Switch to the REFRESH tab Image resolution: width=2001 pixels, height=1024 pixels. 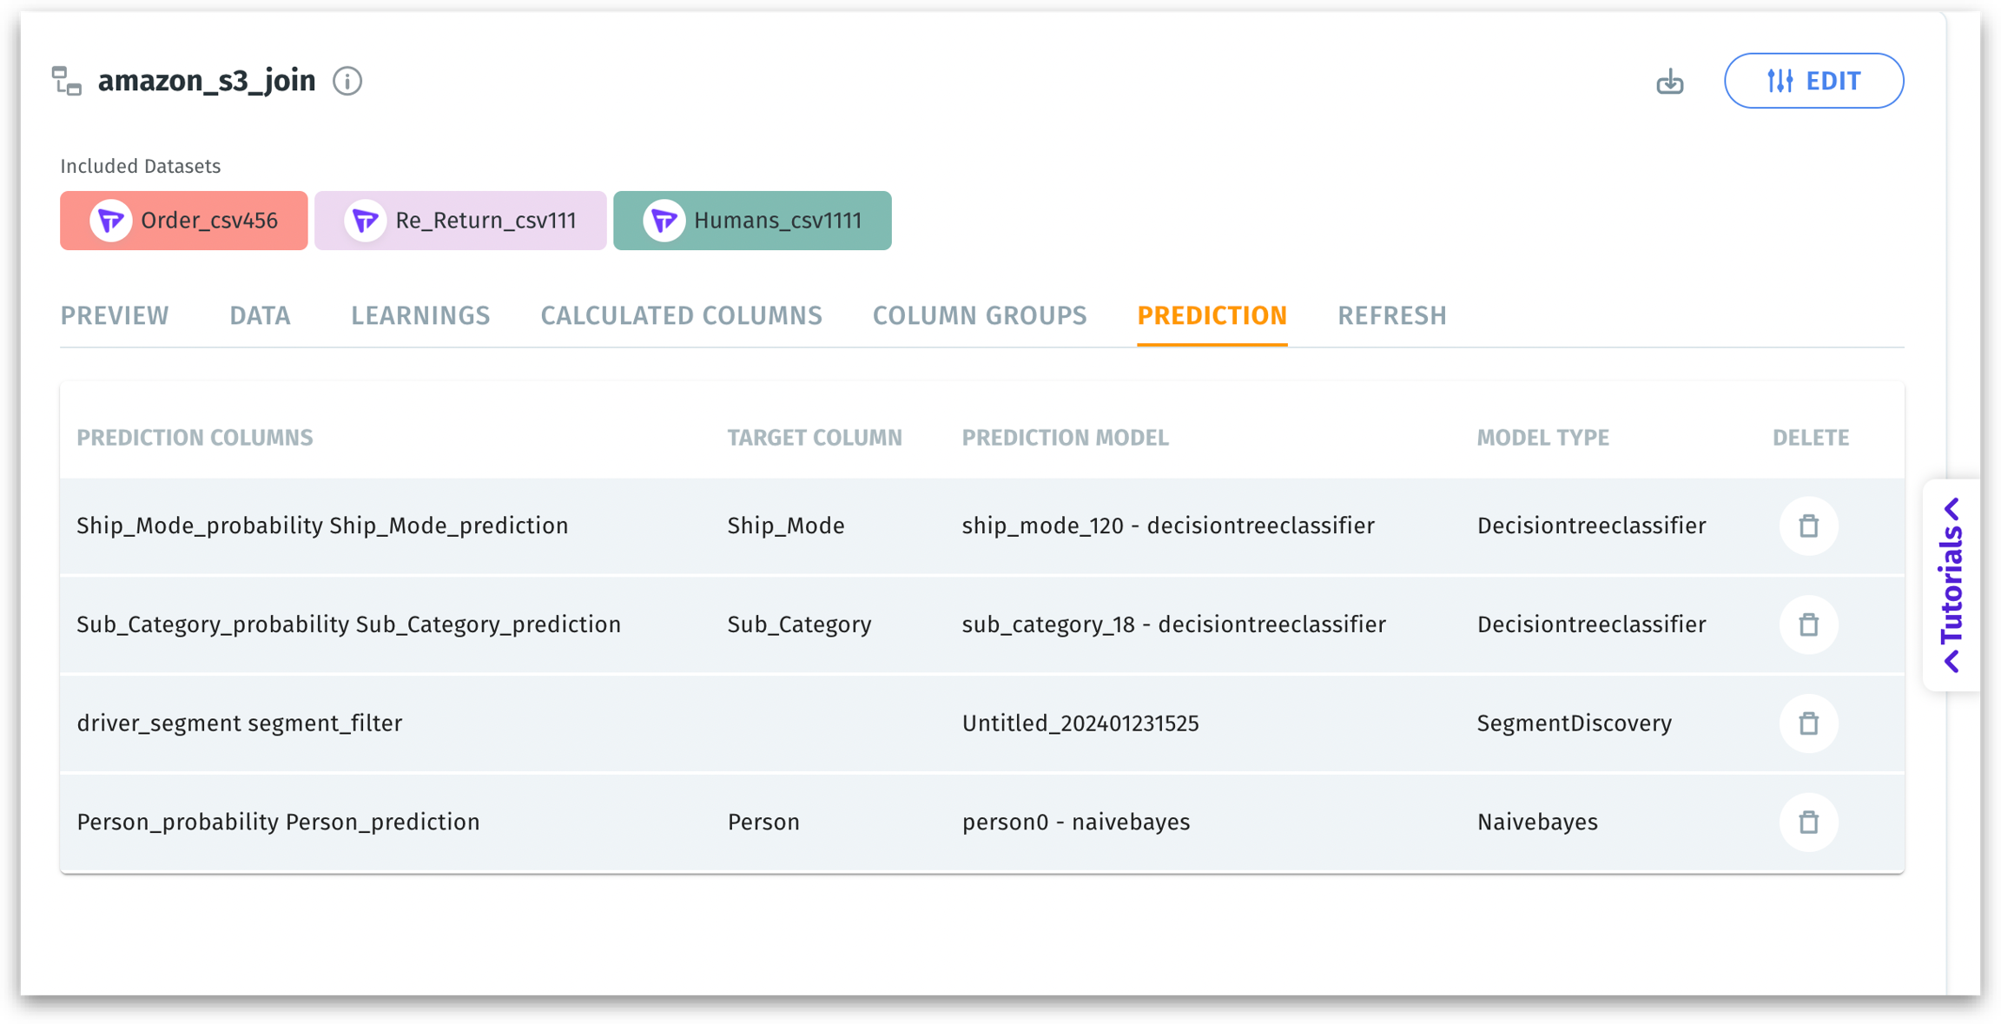(1391, 315)
